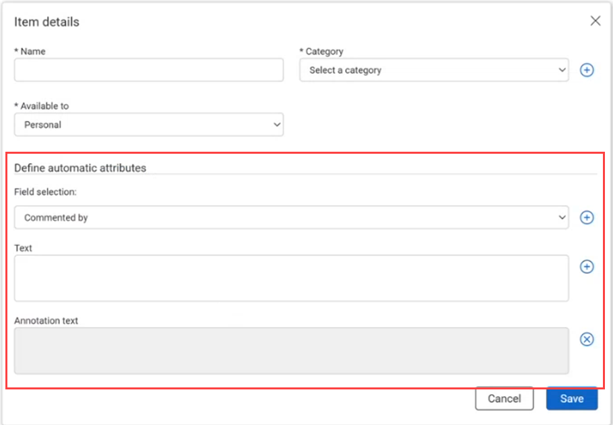Click plus icon beside Field selection dropdown
Screen dimensions: 613x425
[x=587, y=218]
